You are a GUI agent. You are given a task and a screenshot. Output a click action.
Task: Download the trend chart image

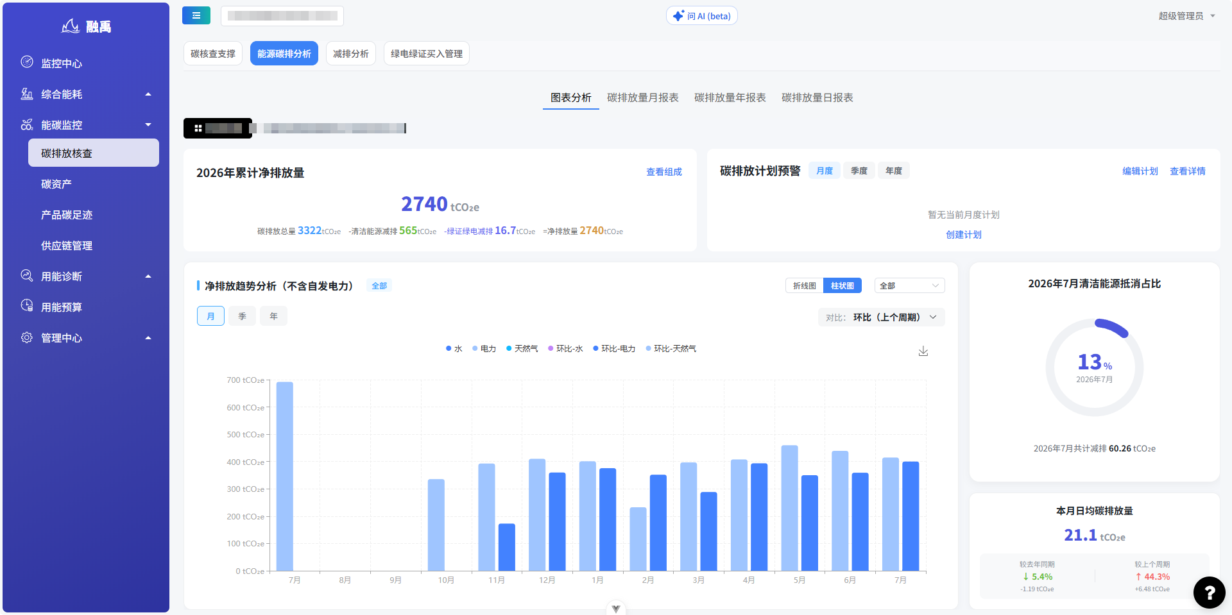coord(923,351)
